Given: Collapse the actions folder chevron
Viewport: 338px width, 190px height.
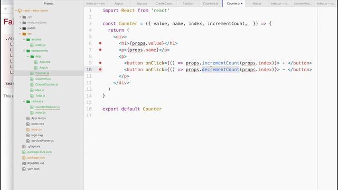Looking at the screenshot, I should [x=24, y=40].
